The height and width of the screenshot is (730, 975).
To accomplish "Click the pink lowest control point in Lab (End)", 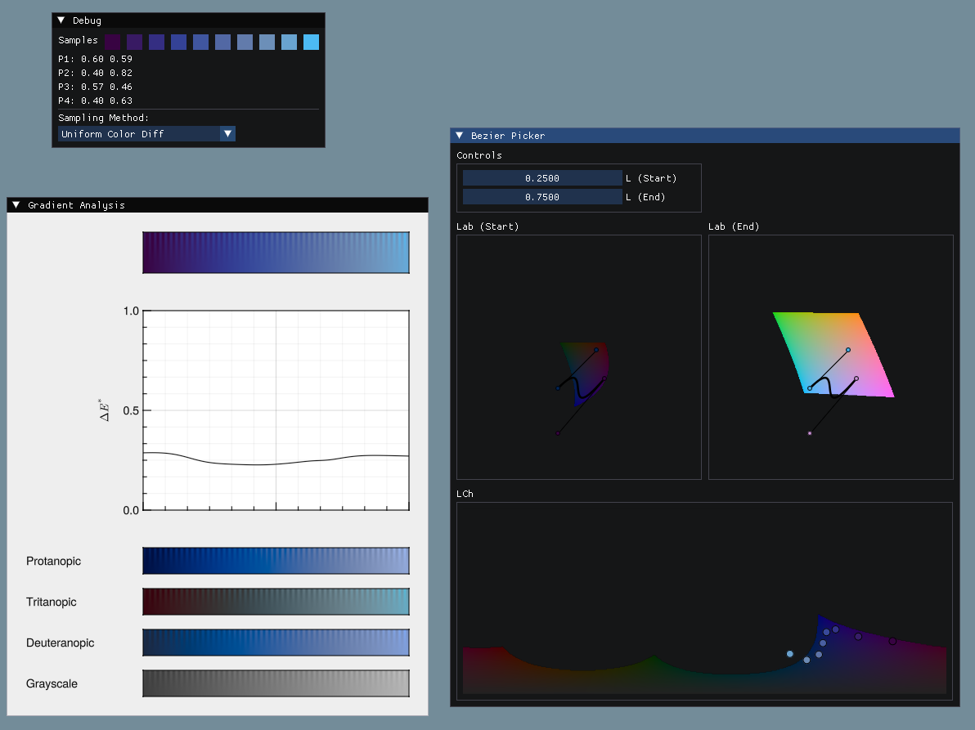I will point(810,433).
